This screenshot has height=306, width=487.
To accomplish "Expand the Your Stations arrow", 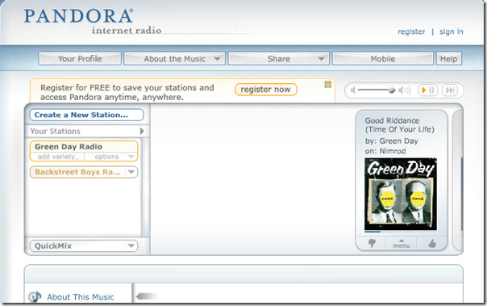I will pyautogui.click(x=142, y=131).
